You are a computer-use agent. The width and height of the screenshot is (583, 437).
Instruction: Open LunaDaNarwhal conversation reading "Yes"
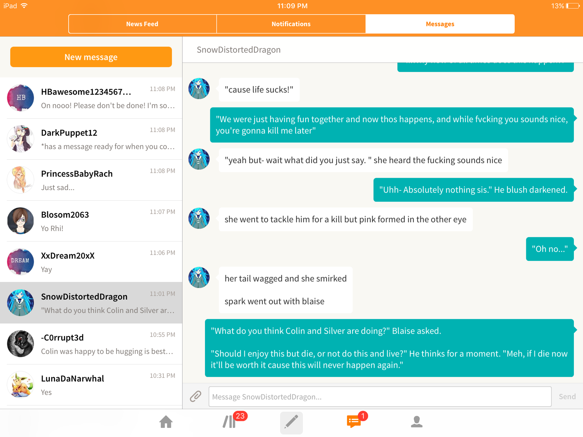91,385
